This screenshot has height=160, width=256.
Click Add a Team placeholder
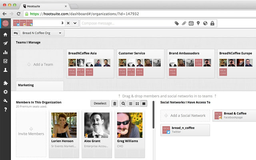point(40,64)
